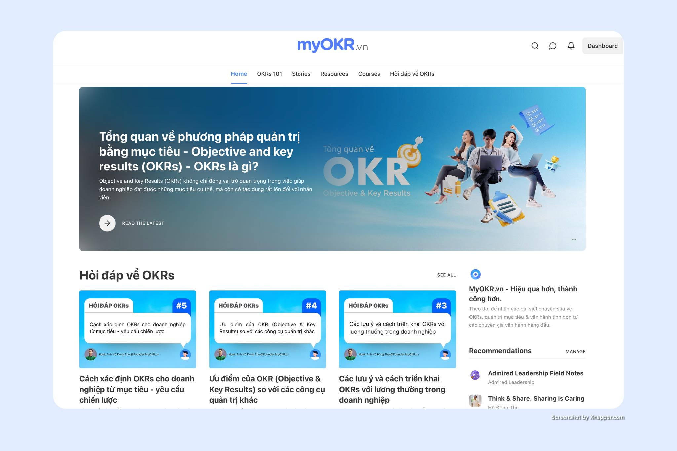This screenshot has width=677, height=451.
Task: Open the hero article headline Tổng quan về phương pháp
Action: pyautogui.click(x=199, y=151)
